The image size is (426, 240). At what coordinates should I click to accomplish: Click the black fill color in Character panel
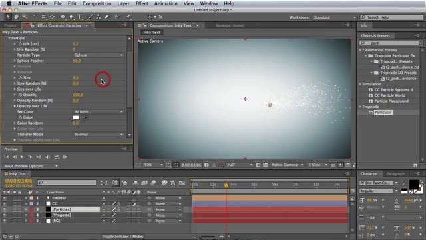[x=414, y=185]
